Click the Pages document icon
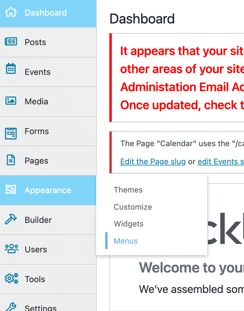This screenshot has width=244, height=311. pos(11,160)
